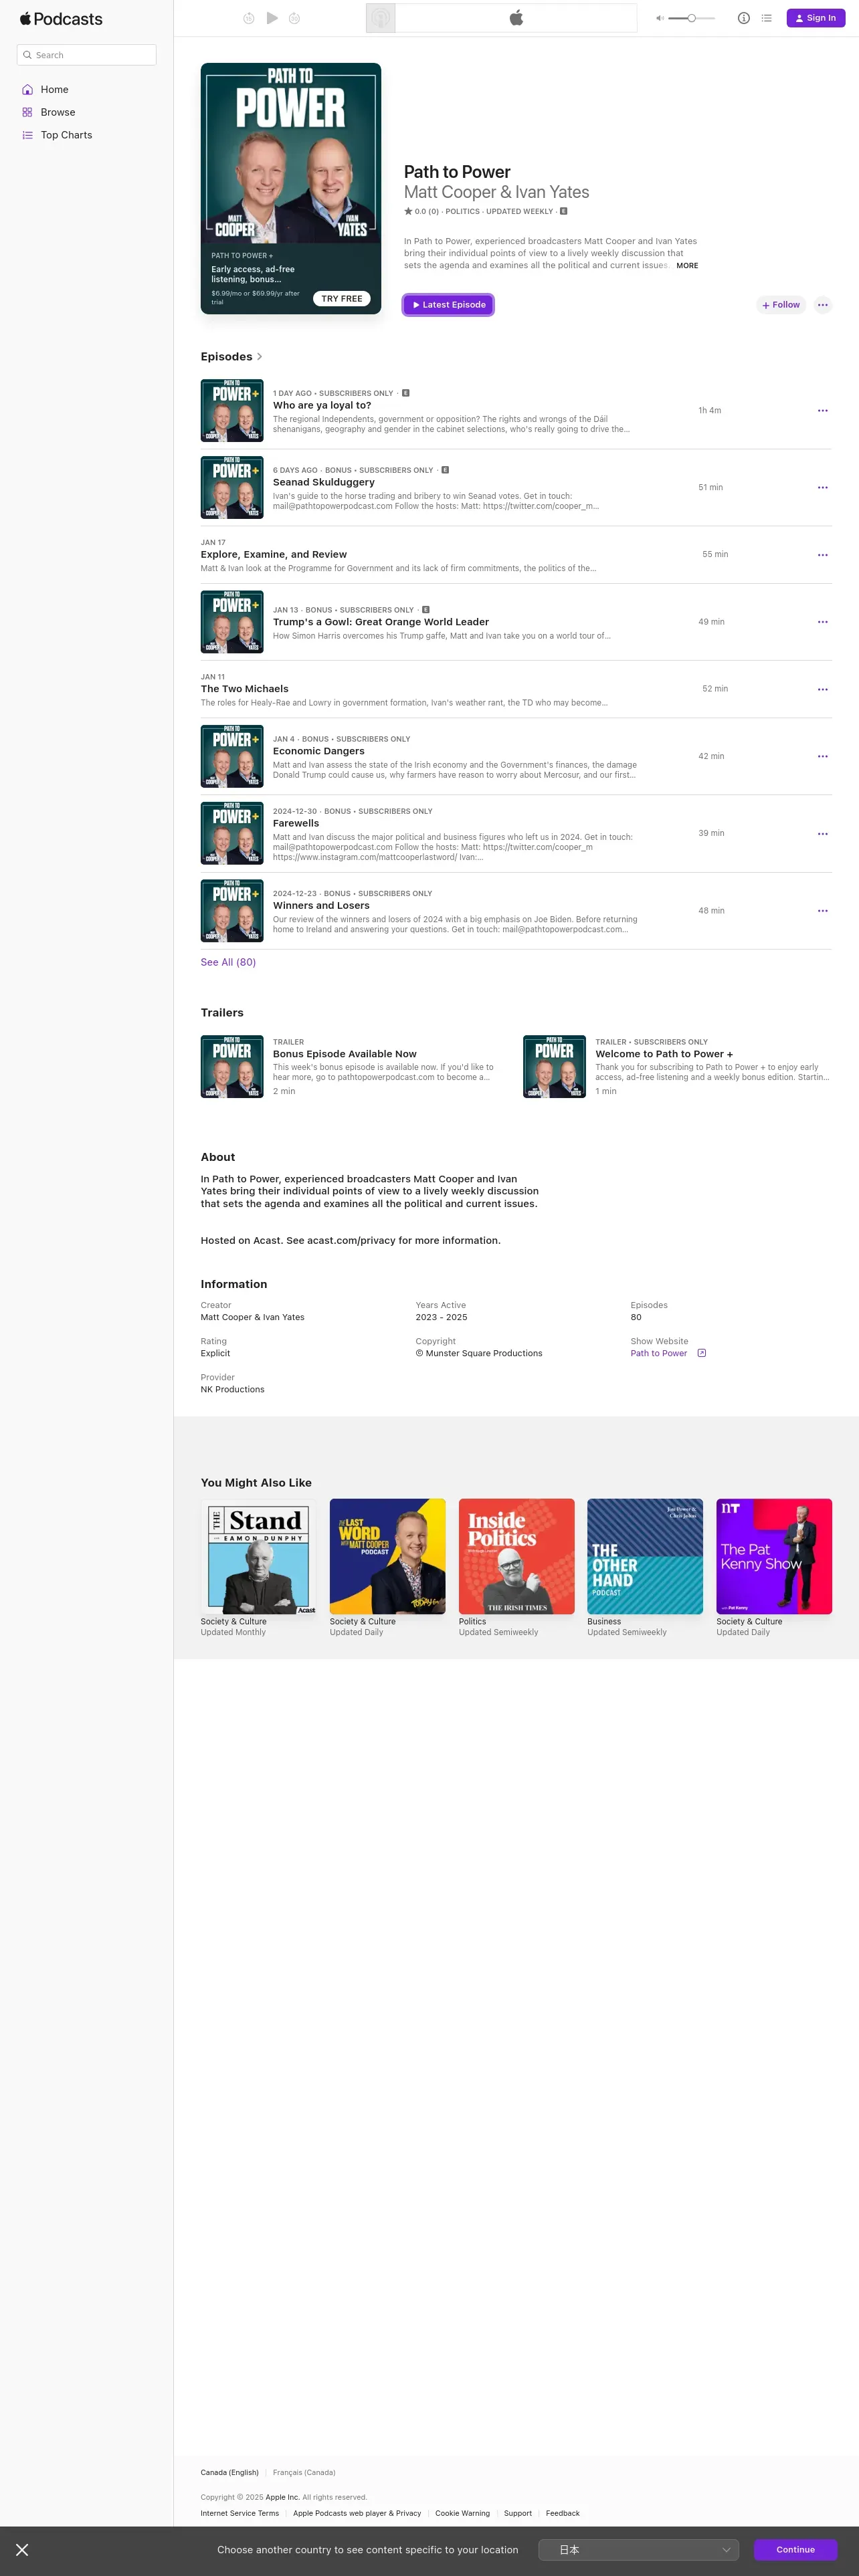Click external link icon beside show website
The height and width of the screenshot is (2576, 859).
pos(702,1354)
